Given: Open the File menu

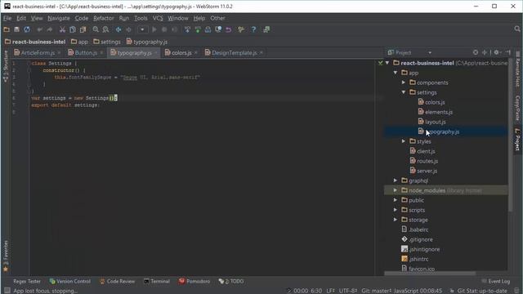Looking at the screenshot, I should click(7, 18).
